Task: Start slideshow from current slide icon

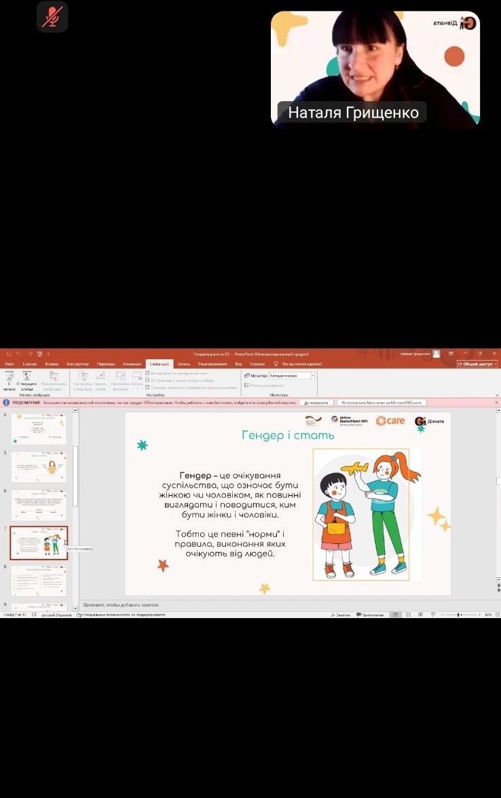Action: pos(26,377)
